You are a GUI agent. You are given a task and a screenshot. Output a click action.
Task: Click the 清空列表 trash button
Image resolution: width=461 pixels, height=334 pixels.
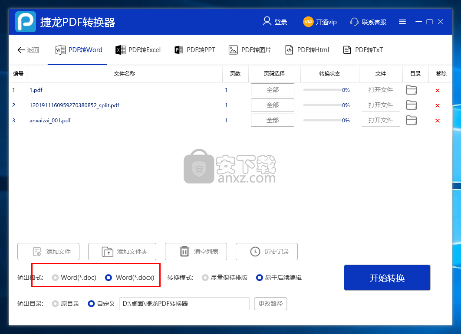pyautogui.click(x=196, y=252)
